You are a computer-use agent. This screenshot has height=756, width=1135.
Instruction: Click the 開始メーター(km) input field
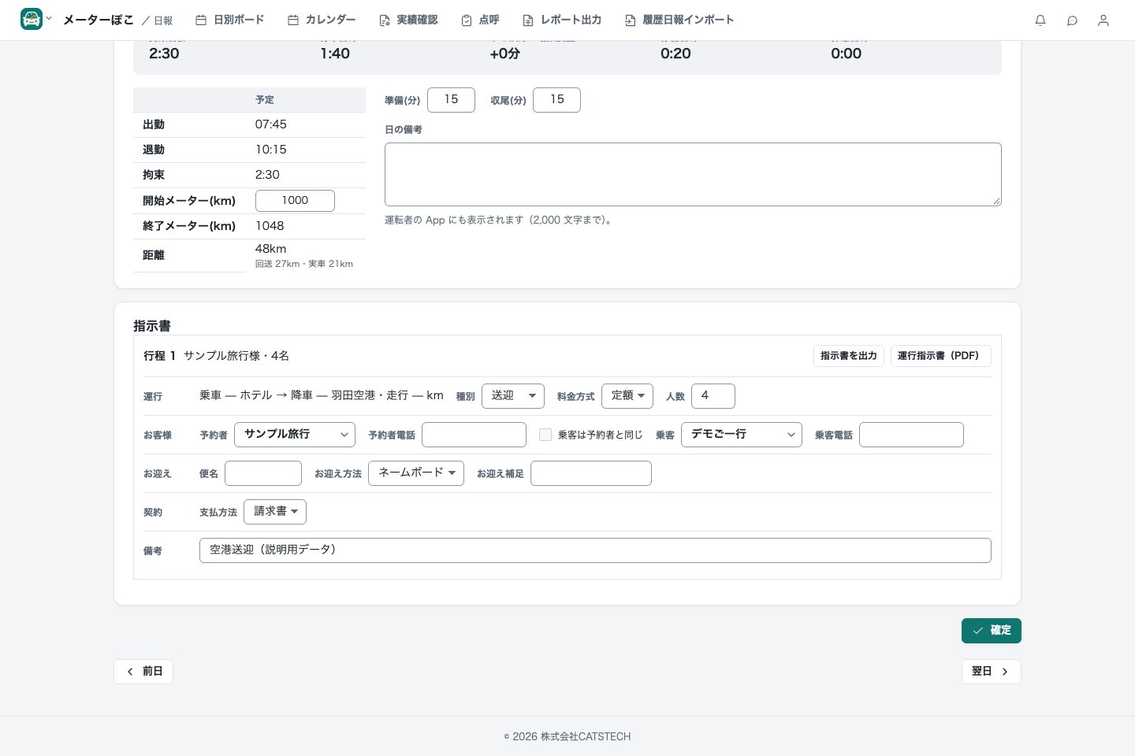click(295, 201)
